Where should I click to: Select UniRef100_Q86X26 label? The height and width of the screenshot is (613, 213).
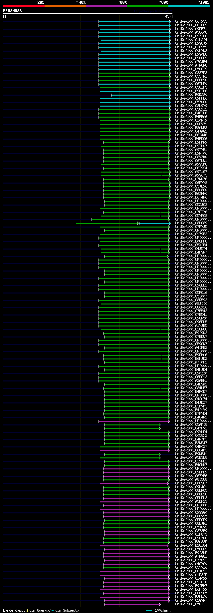[191, 307]
